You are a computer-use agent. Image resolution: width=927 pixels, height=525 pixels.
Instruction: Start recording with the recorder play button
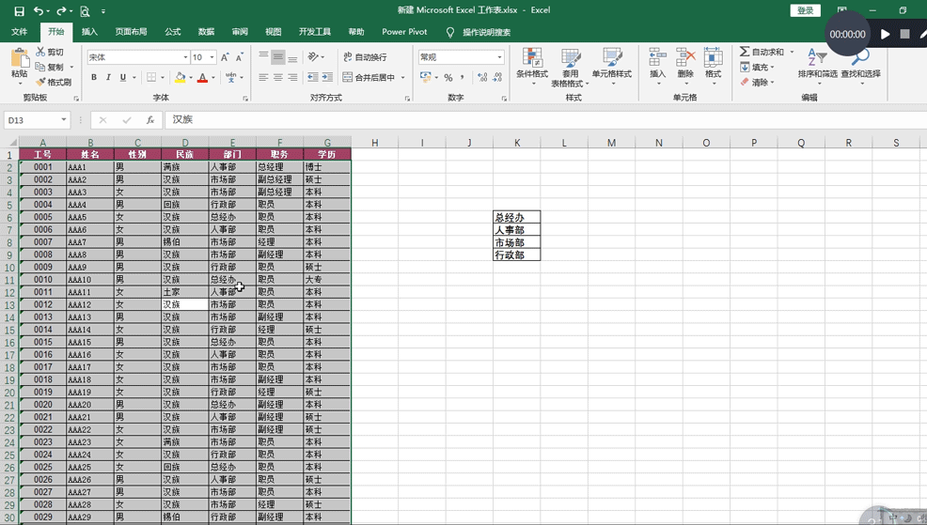[x=885, y=34]
